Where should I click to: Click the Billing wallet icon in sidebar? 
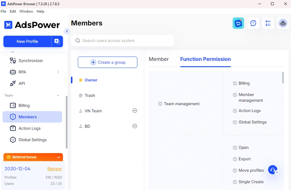coord(13,105)
